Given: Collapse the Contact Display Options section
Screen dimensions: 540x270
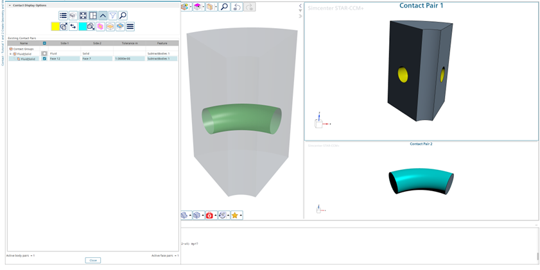Looking at the screenshot, I should 10,5.
